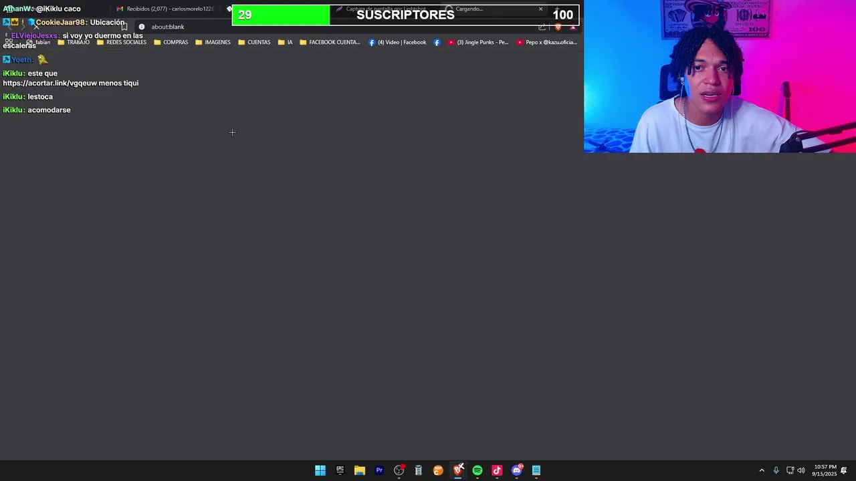Click the Yoeth username in chat
856x481 pixels.
22,60
